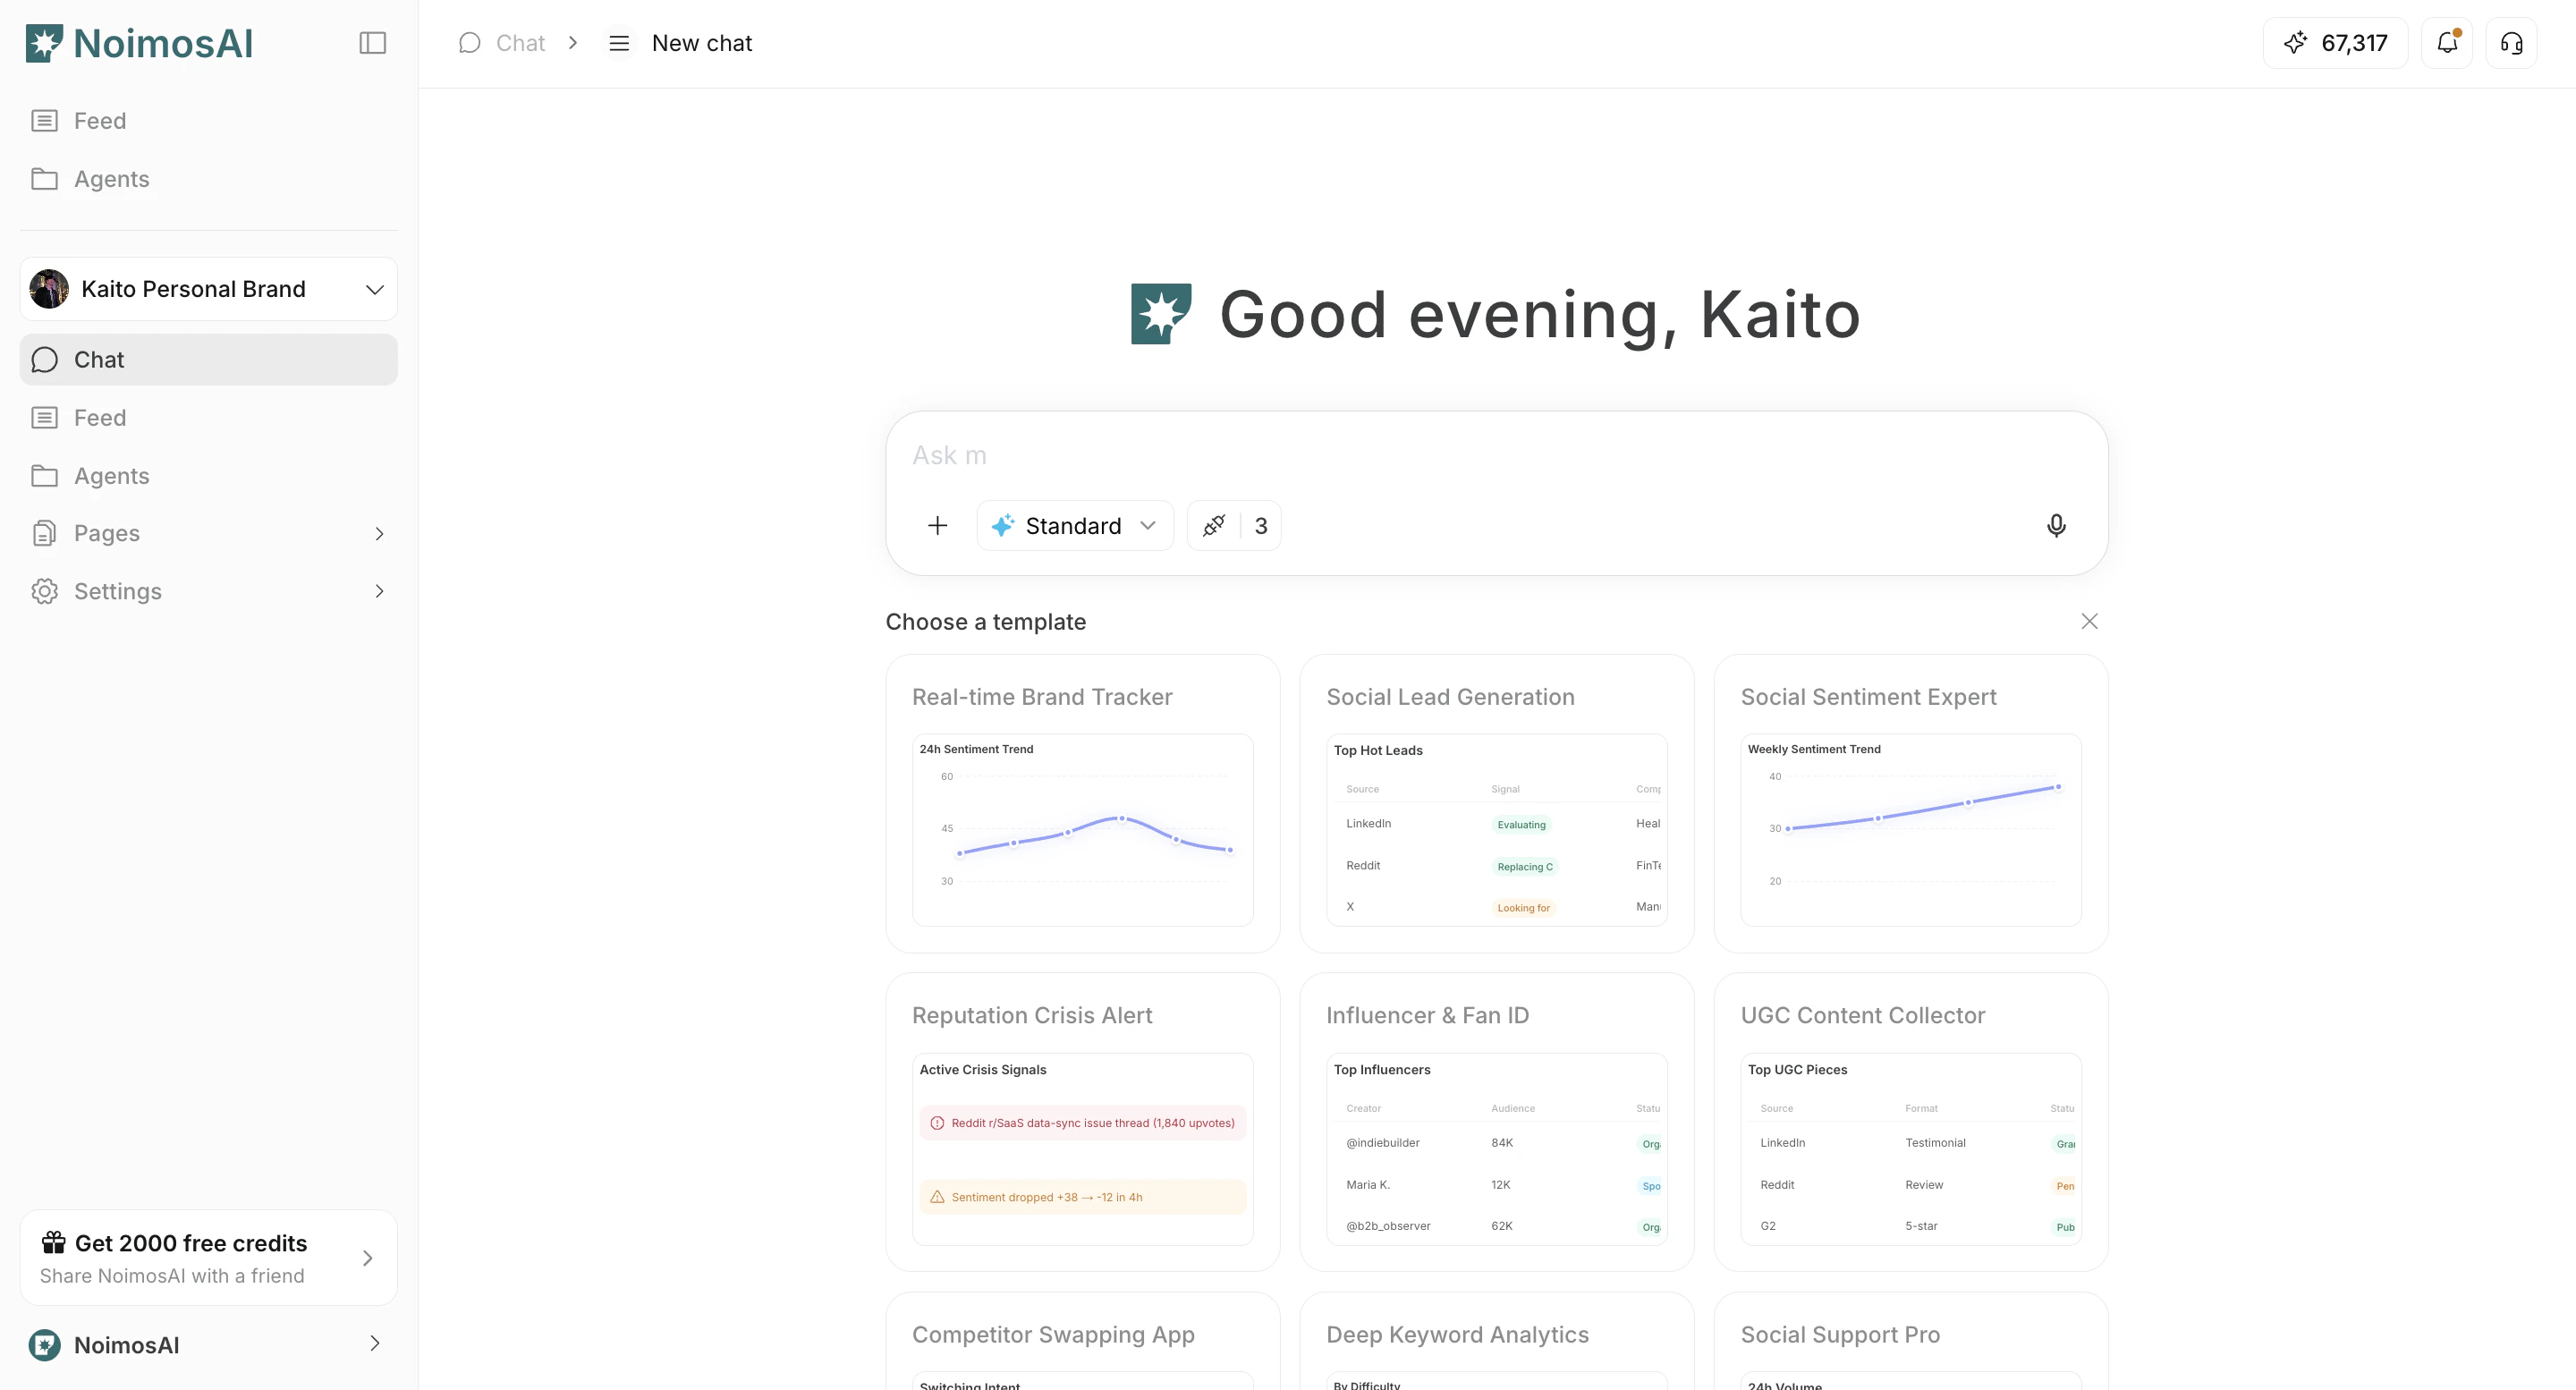Click the gift icon in credits banner

tap(53, 1243)
